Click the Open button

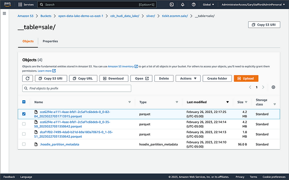(141, 78)
